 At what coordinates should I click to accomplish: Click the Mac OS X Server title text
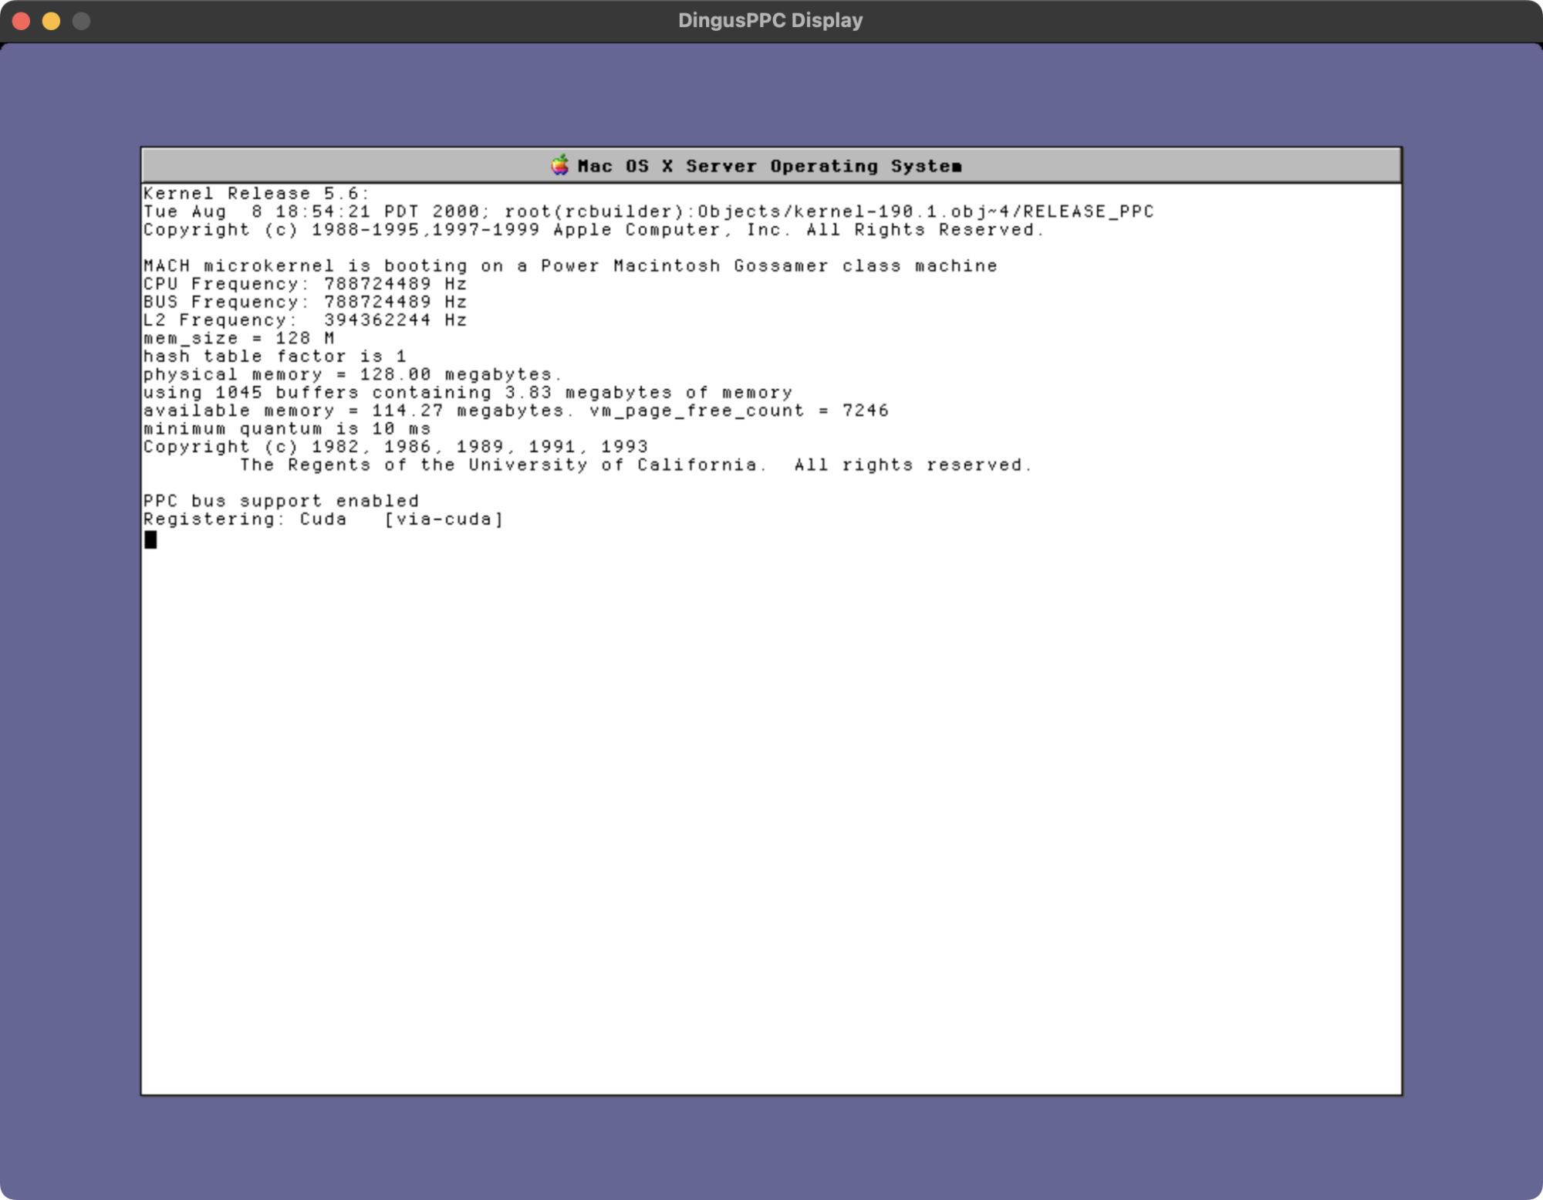[768, 166]
